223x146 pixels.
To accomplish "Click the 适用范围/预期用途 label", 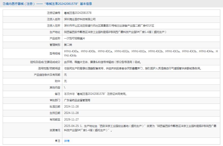I will 49,68.
